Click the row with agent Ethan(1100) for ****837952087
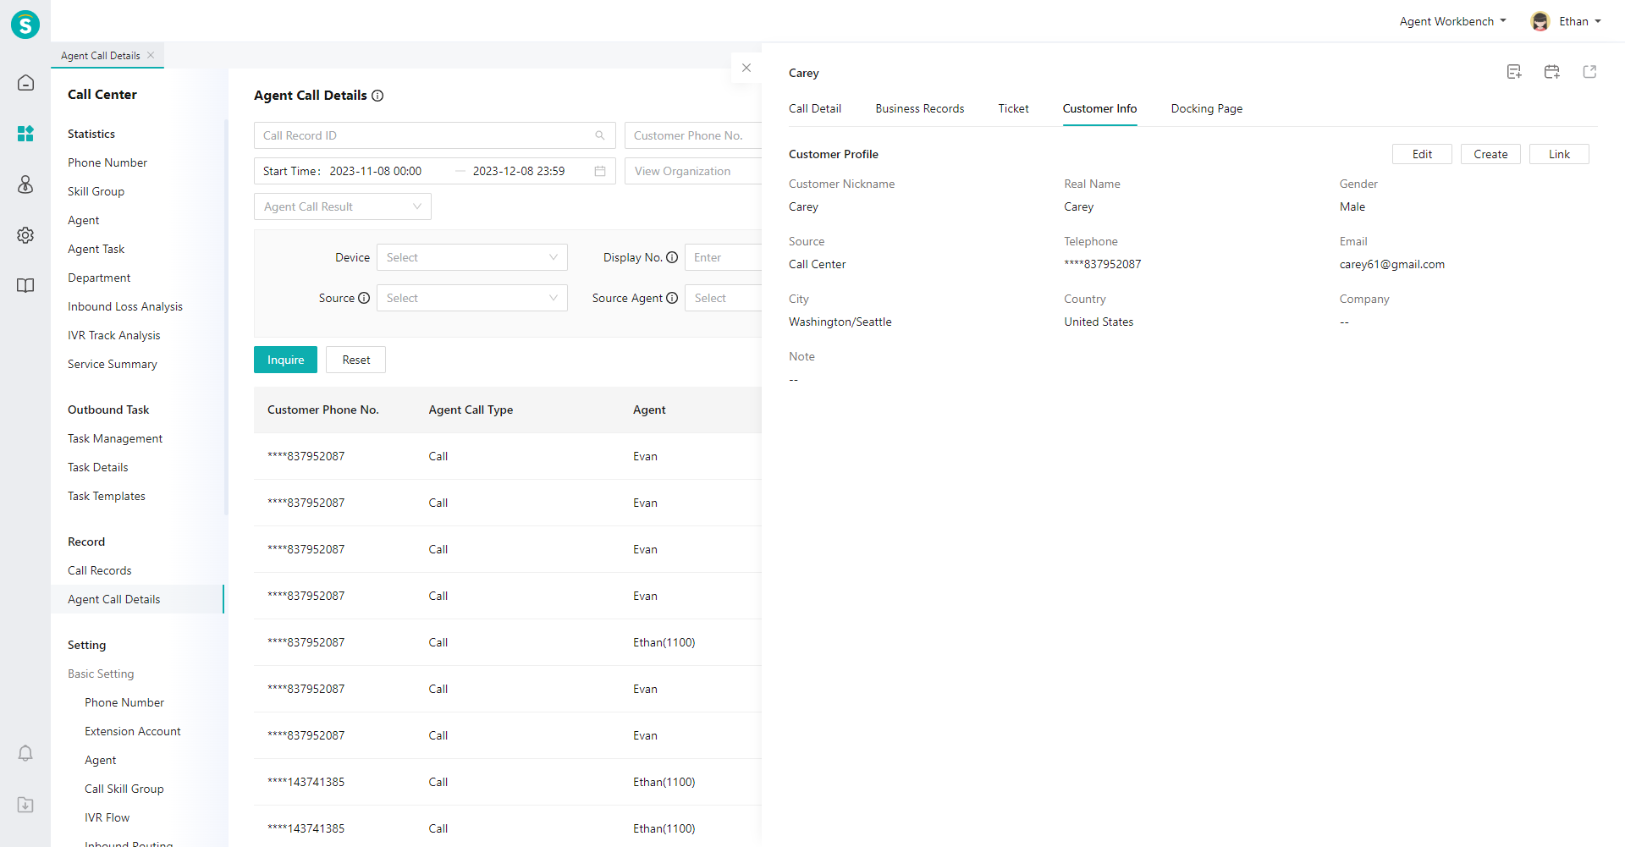The height and width of the screenshot is (847, 1625). tap(508, 642)
